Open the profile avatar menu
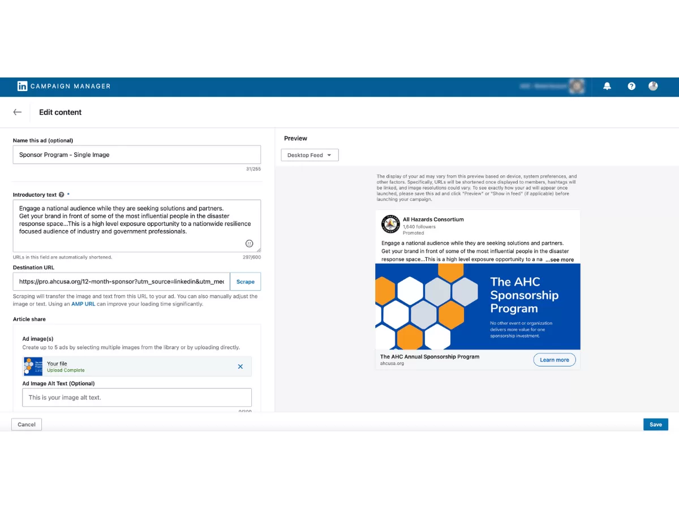This screenshot has width=679, height=509. coord(653,86)
